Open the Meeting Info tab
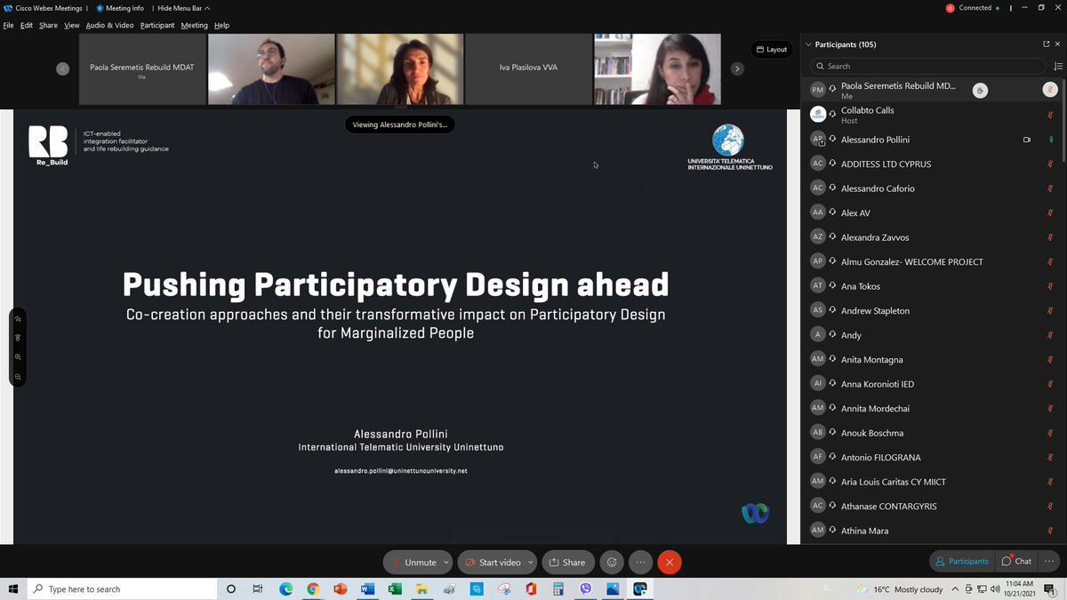The height and width of the screenshot is (600, 1067). click(120, 8)
